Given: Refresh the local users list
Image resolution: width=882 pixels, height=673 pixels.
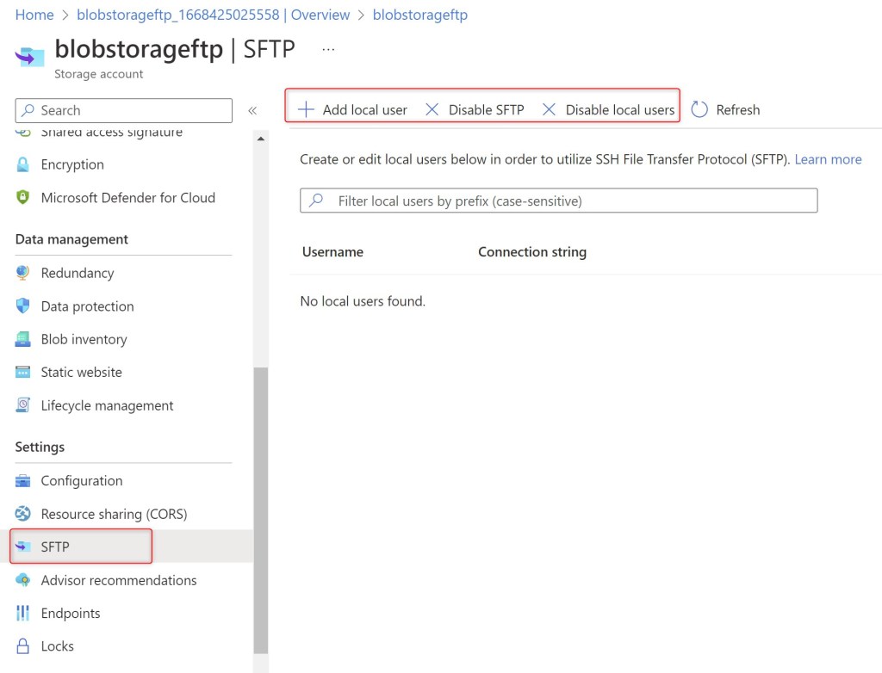Looking at the screenshot, I should click(726, 109).
